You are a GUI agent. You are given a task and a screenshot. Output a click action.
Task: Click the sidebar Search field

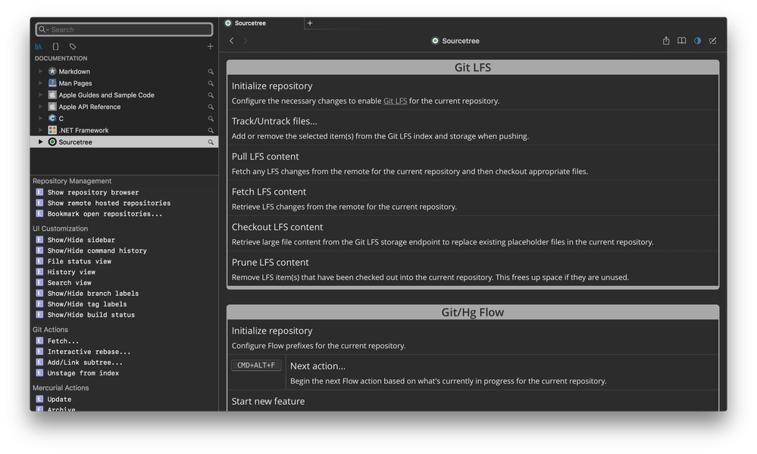(x=124, y=30)
